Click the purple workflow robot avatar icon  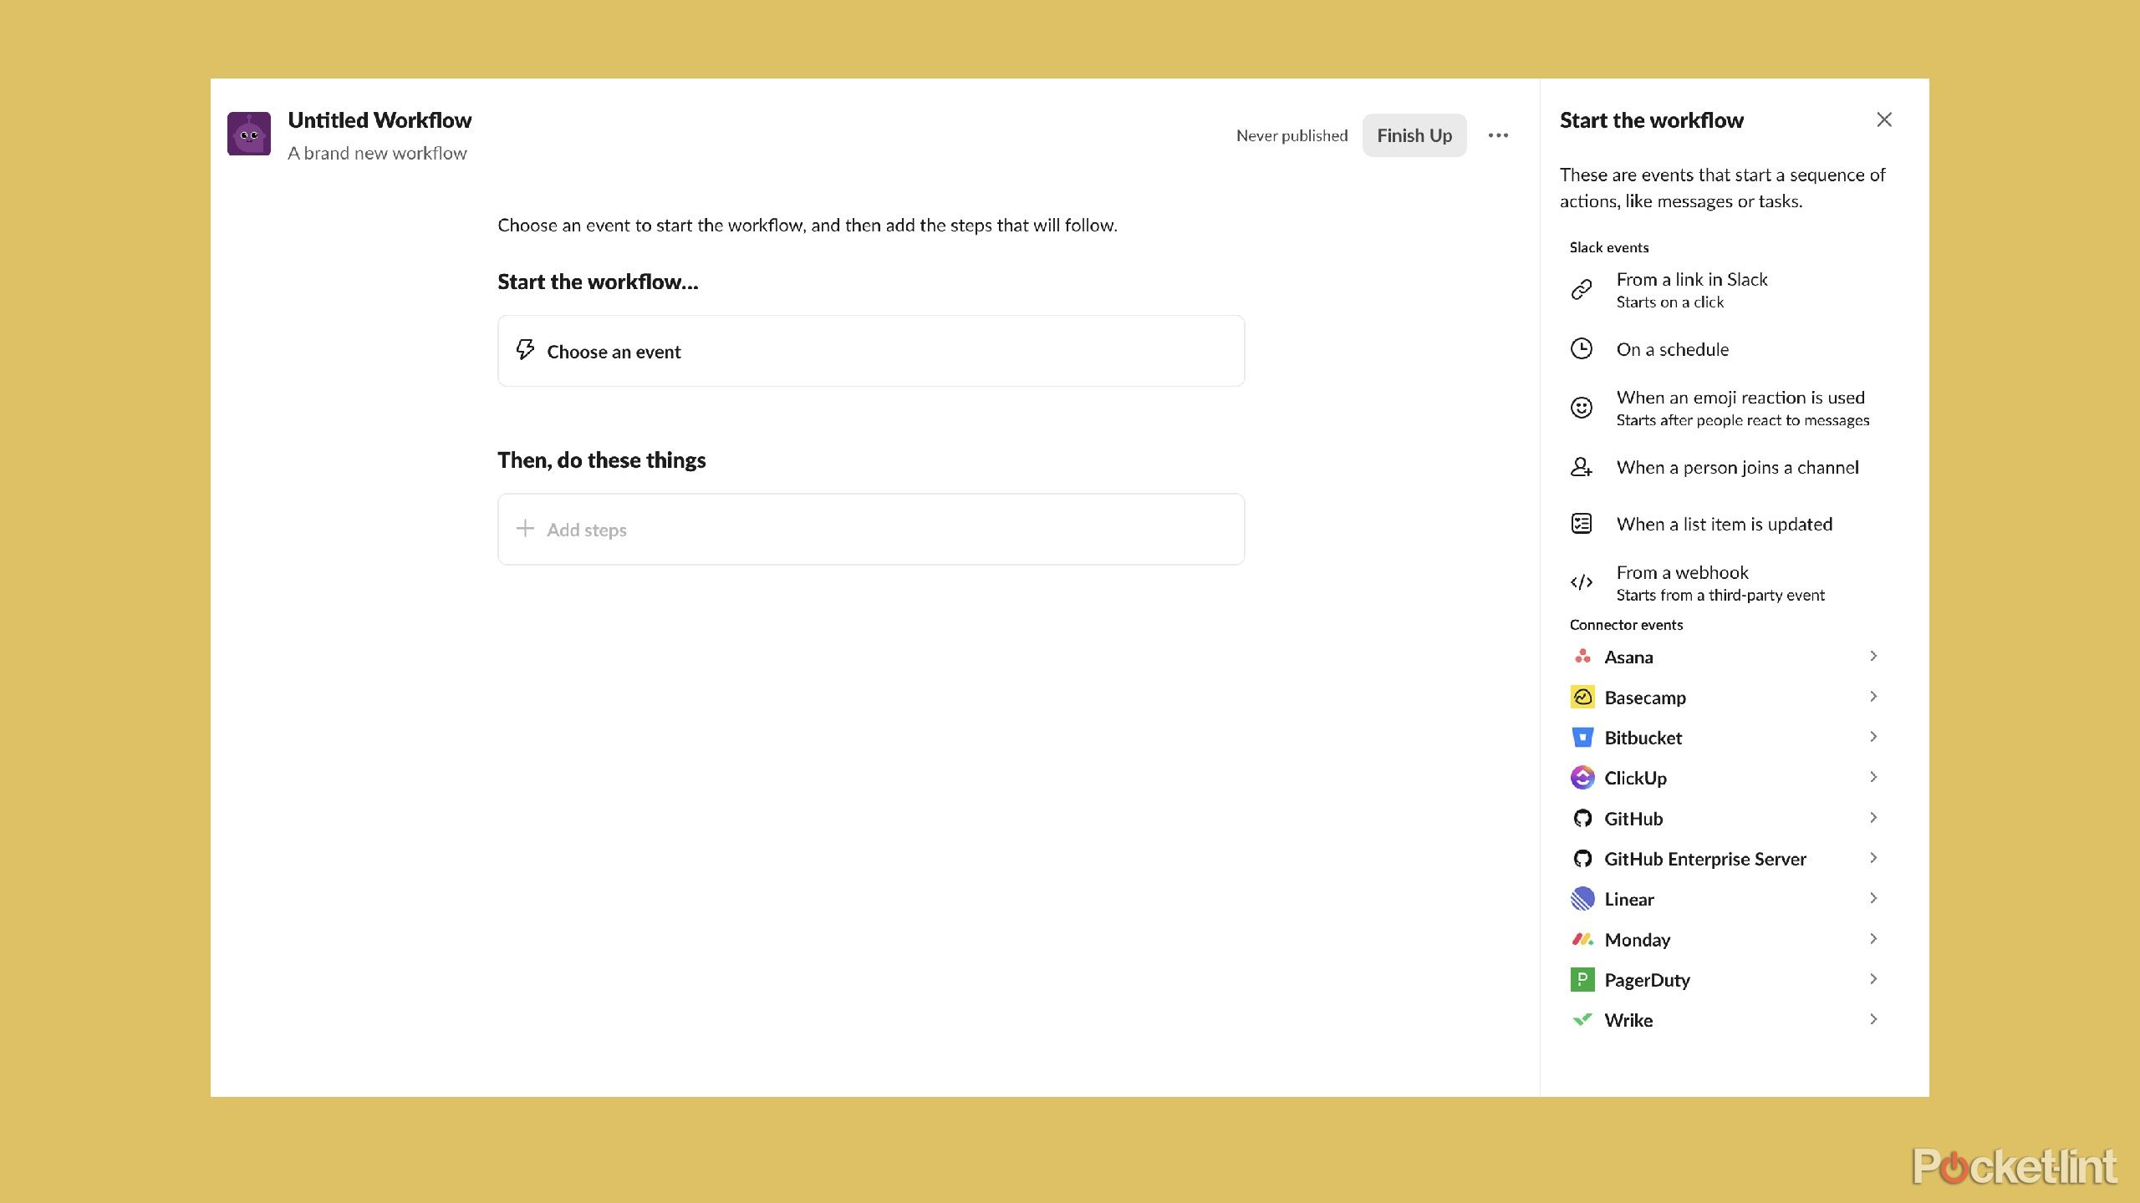click(249, 134)
